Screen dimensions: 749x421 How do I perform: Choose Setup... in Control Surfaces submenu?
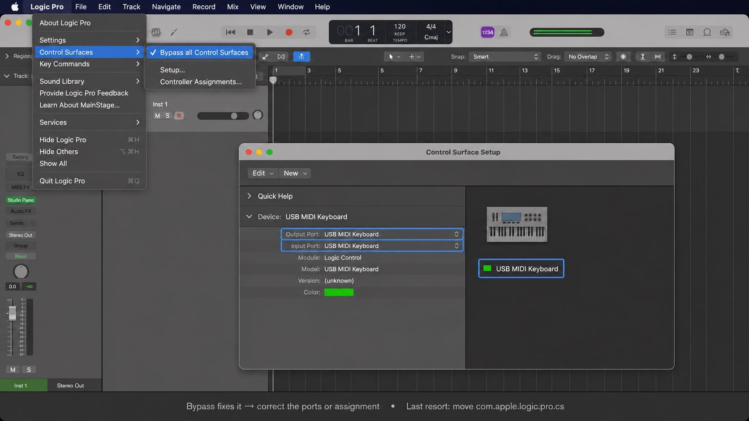[172, 70]
